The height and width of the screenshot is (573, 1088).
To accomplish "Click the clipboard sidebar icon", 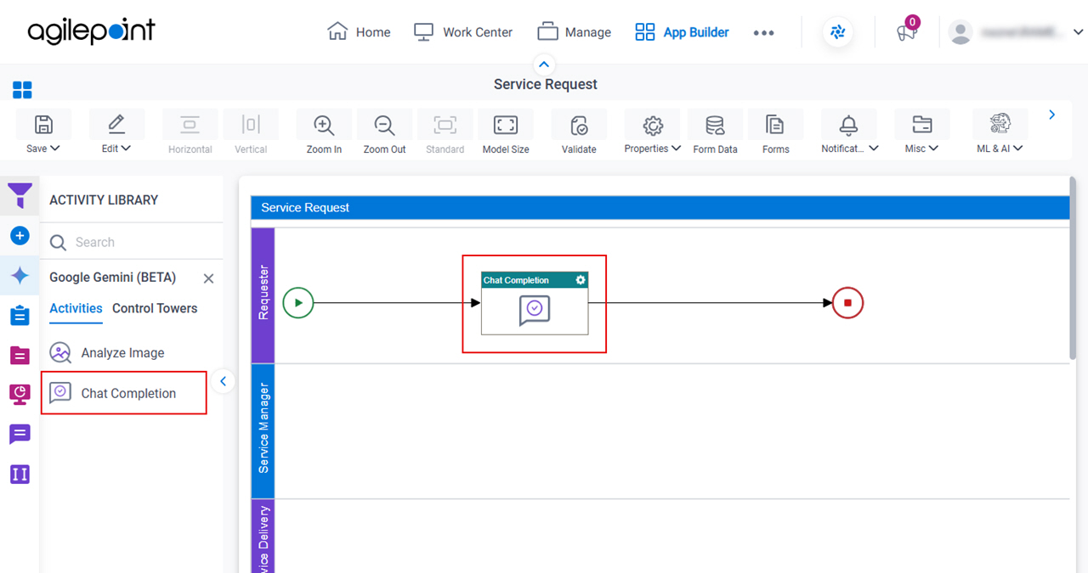I will pyautogui.click(x=20, y=316).
